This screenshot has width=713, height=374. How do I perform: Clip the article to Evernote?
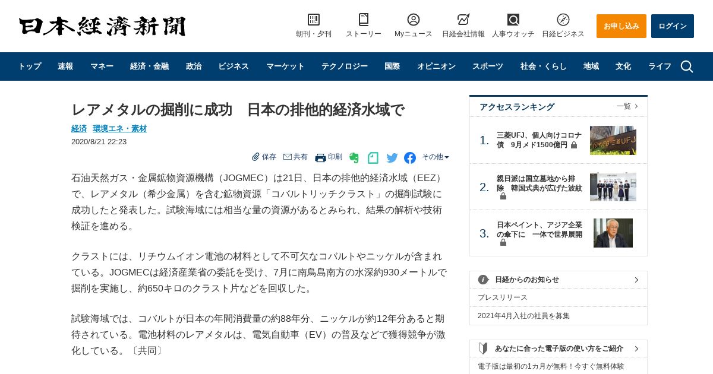(x=354, y=157)
